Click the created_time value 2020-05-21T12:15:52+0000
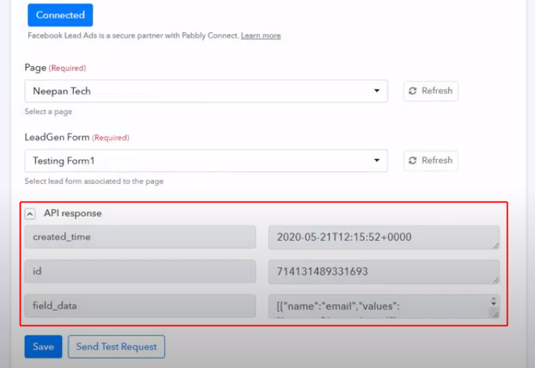 [384, 237]
